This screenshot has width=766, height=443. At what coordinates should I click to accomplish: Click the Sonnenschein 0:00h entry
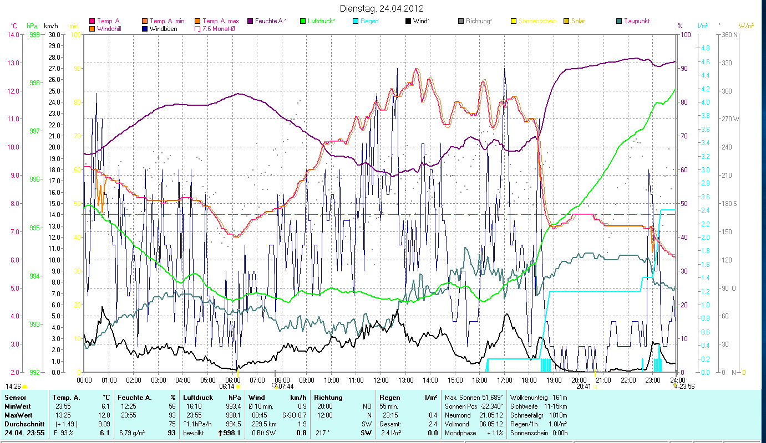(538, 433)
